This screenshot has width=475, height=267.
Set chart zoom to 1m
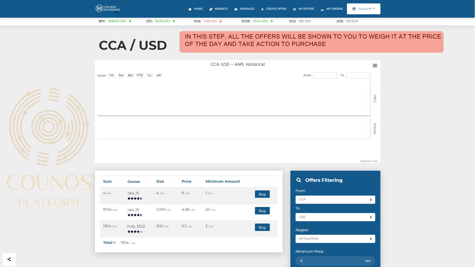(x=111, y=75)
